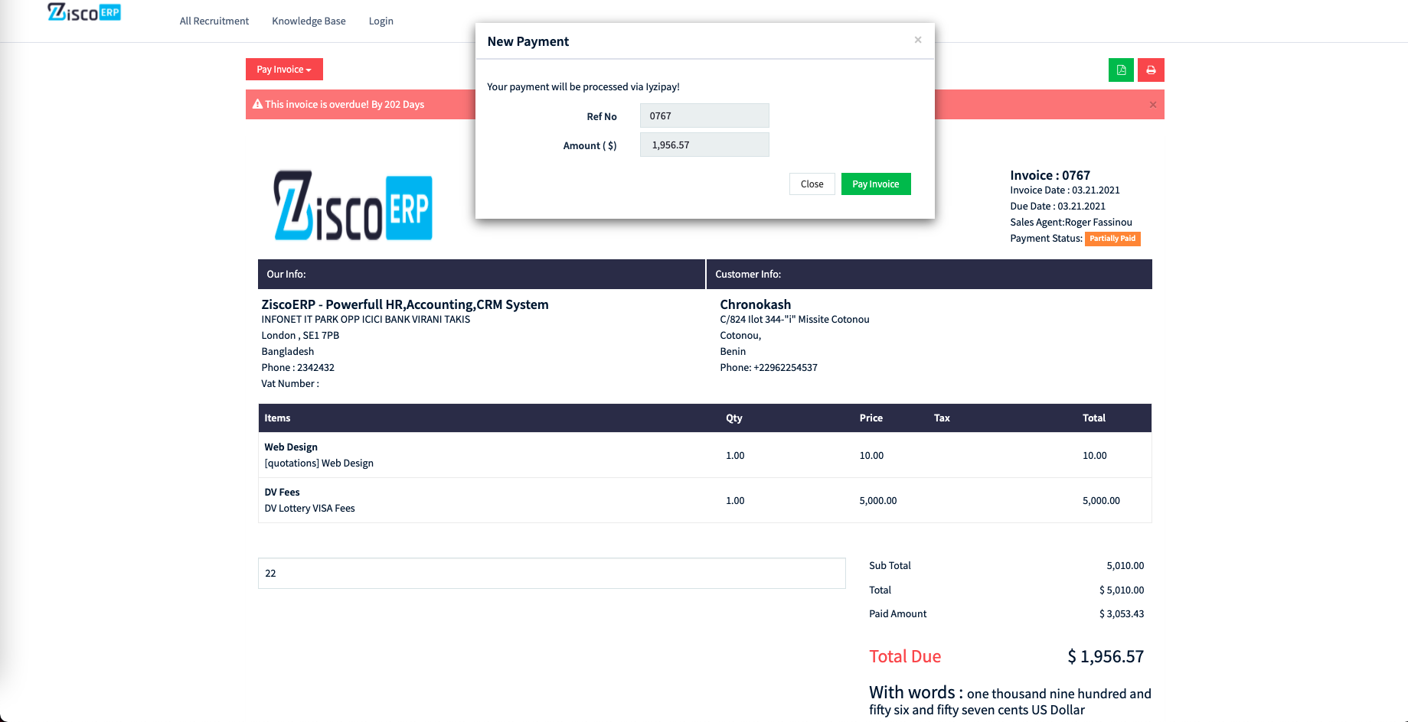Click the Total Due amount

point(1105,656)
